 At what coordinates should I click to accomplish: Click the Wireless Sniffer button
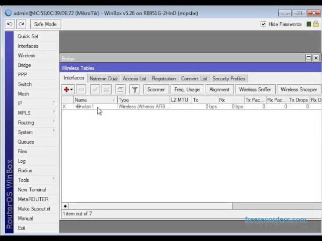pyautogui.click(x=255, y=89)
